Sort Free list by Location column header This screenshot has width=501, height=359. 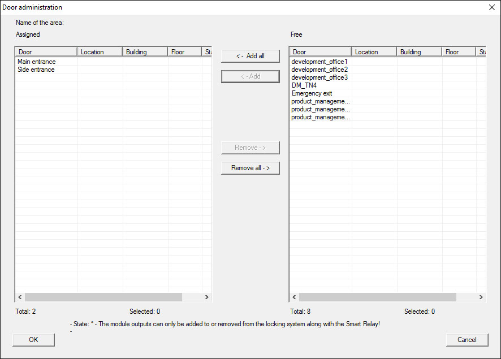374,52
